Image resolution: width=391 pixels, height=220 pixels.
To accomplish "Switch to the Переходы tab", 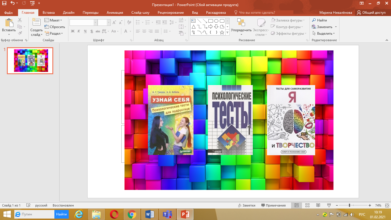I will point(90,13).
